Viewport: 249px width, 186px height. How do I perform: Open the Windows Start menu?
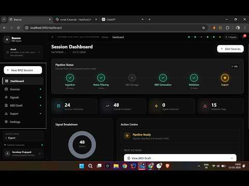click(x=81, y=166)
